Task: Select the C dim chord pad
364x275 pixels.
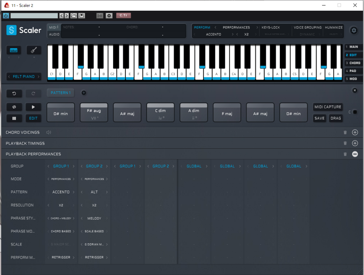Action: [160, 113]
